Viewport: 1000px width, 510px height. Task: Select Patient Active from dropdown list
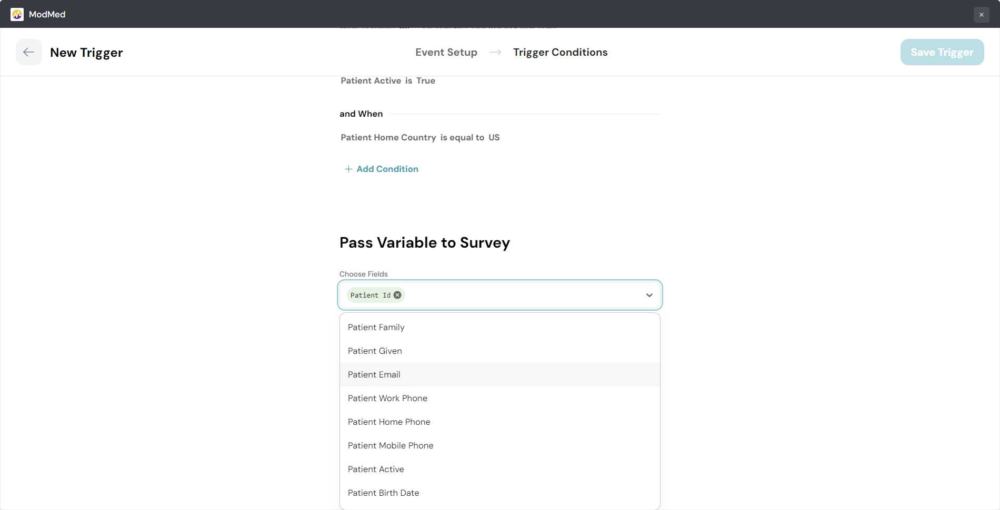(x=376, y=469)
